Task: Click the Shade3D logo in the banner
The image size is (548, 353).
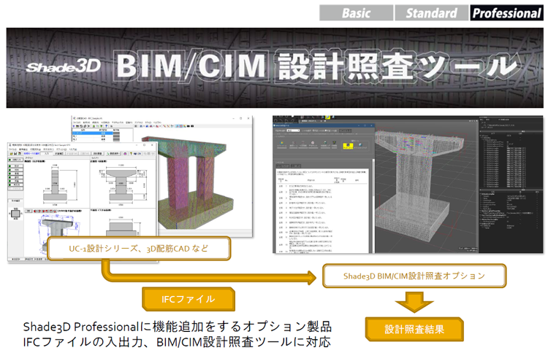Action: pos(64,66)
